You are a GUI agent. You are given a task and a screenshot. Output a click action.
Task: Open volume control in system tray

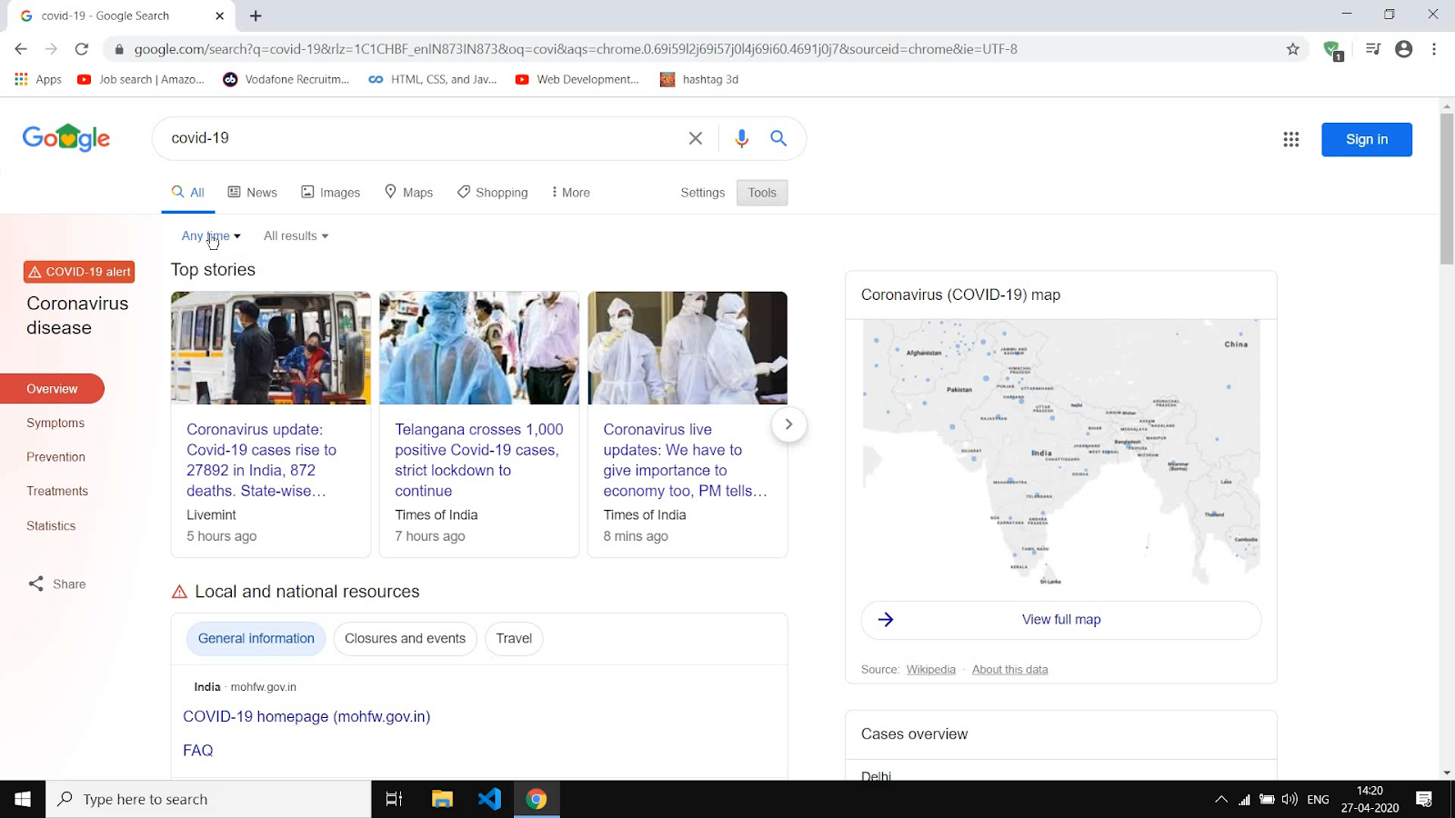tap(1289, 800)
